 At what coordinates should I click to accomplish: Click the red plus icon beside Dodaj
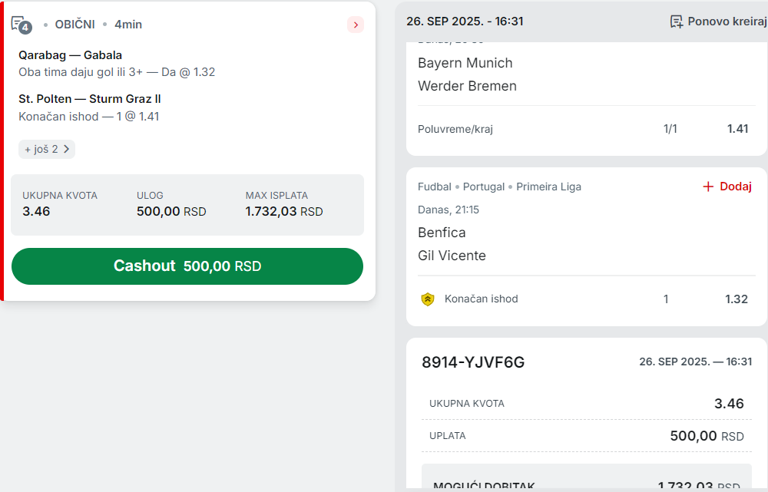[708, 187]
